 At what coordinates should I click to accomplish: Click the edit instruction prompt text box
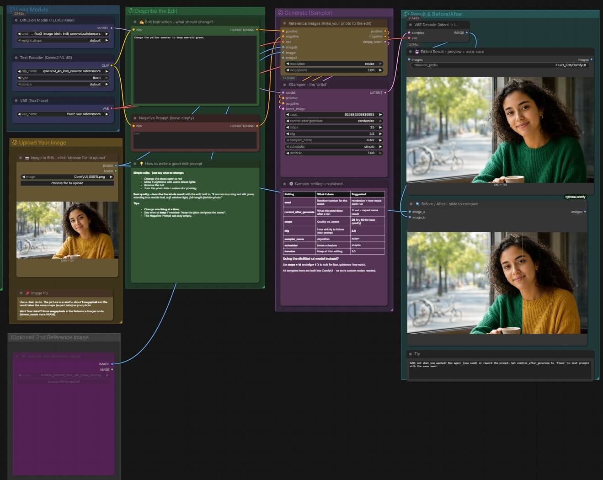pos(194,69)
